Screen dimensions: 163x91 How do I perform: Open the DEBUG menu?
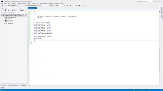tap(24, 3)
